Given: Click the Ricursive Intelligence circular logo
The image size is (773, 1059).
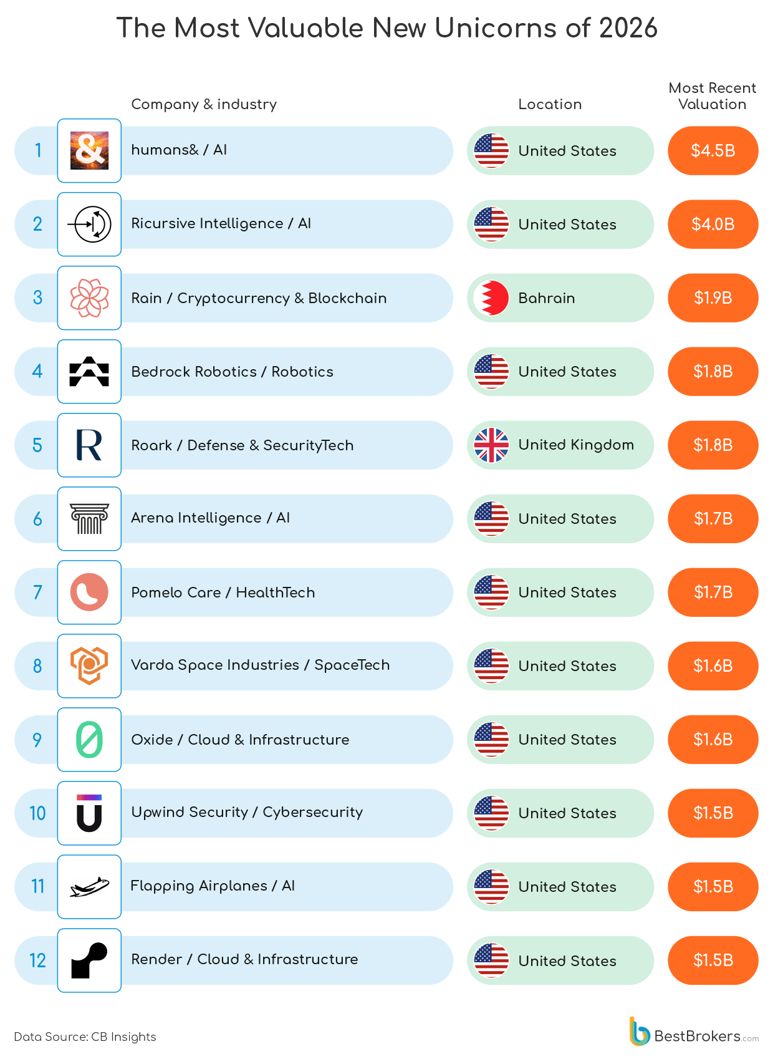Looking at the screenshot, I should [89, 224].
